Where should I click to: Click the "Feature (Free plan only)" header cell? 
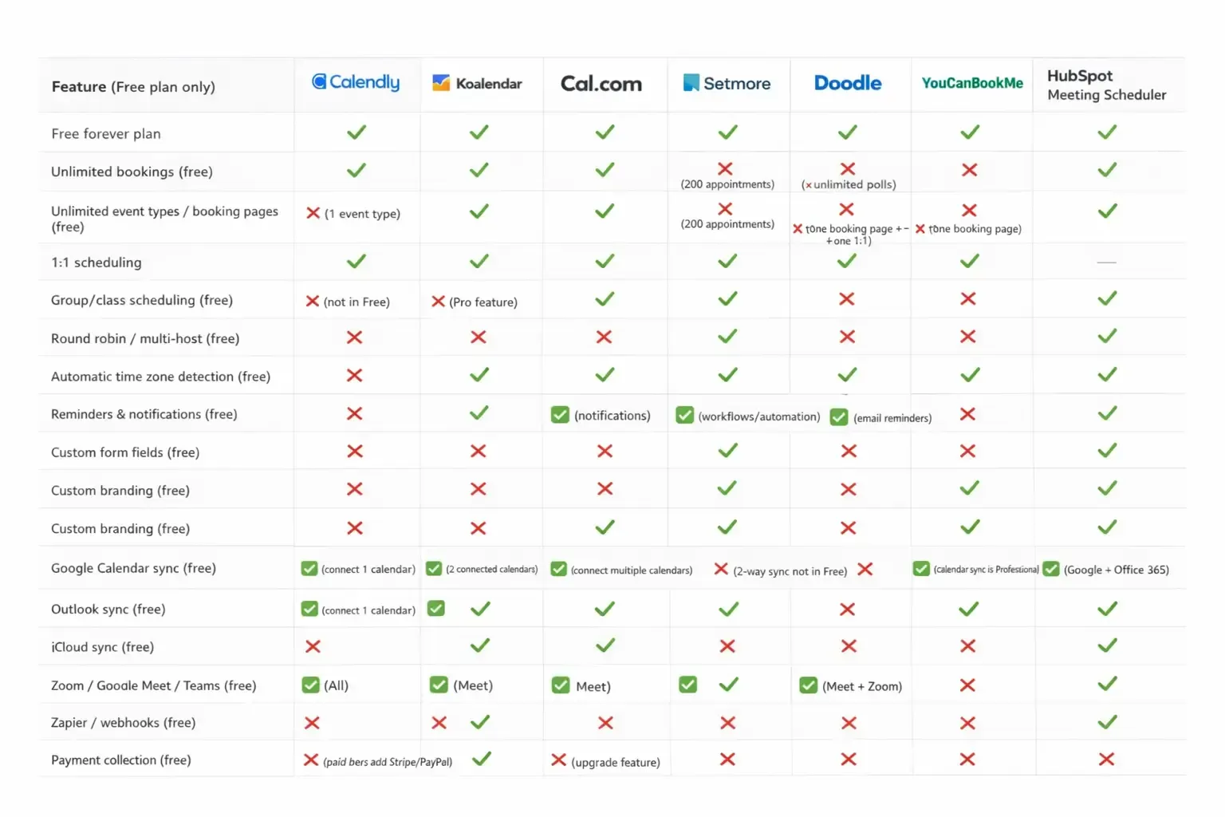133,87
